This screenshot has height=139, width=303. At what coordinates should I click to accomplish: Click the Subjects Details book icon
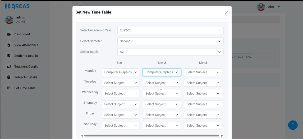pos(9,77)
